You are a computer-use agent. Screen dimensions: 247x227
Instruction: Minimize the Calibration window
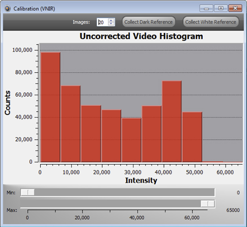coord(206,8)
